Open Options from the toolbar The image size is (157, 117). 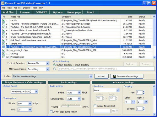(58, 12)
